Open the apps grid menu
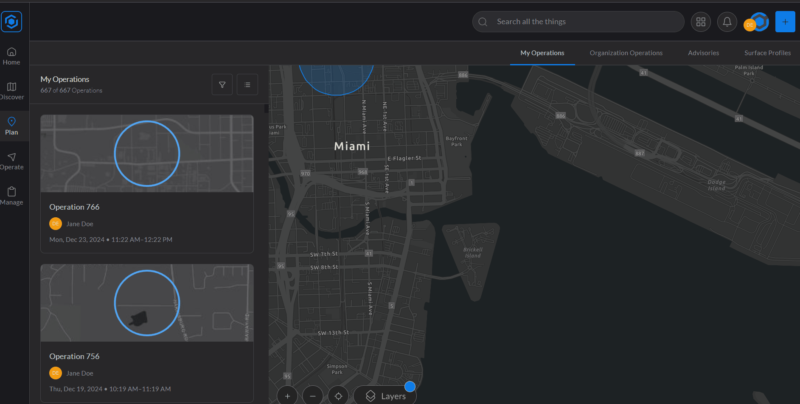The width and height of the screenshot is (800, 404). (x=701, y=22)
